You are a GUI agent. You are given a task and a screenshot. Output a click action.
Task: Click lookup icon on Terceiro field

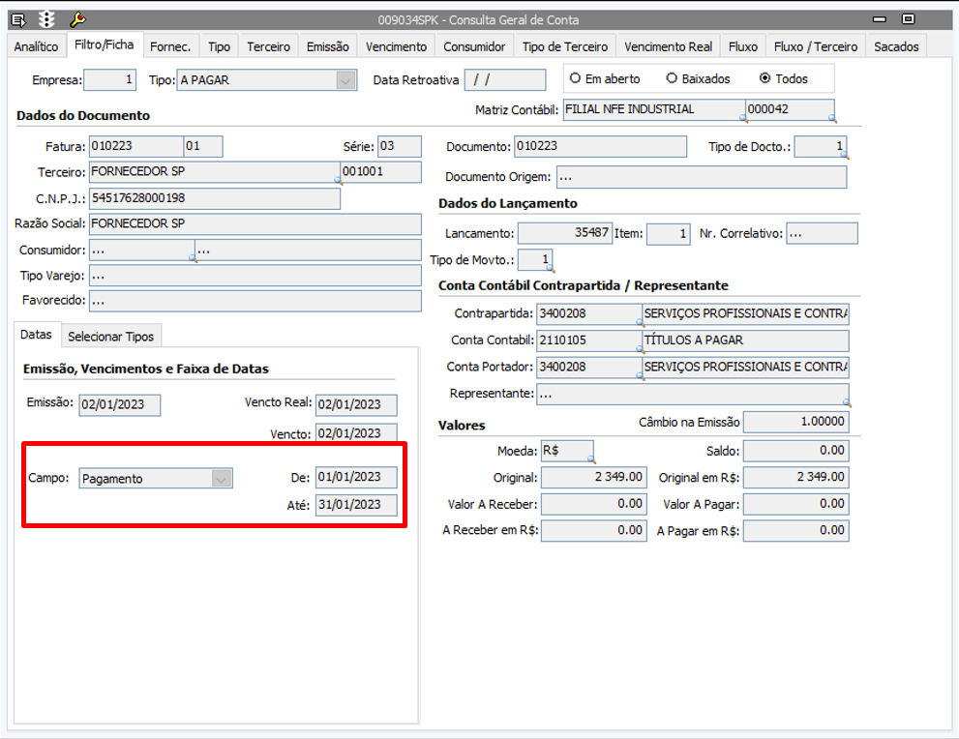338,180
